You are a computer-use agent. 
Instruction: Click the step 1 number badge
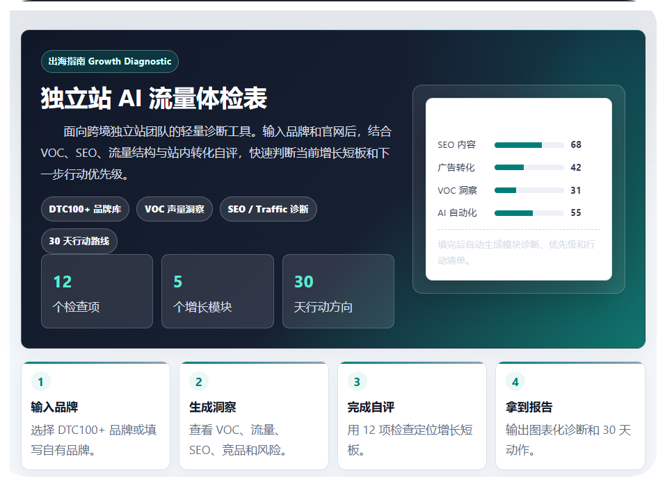coord(41,382)
